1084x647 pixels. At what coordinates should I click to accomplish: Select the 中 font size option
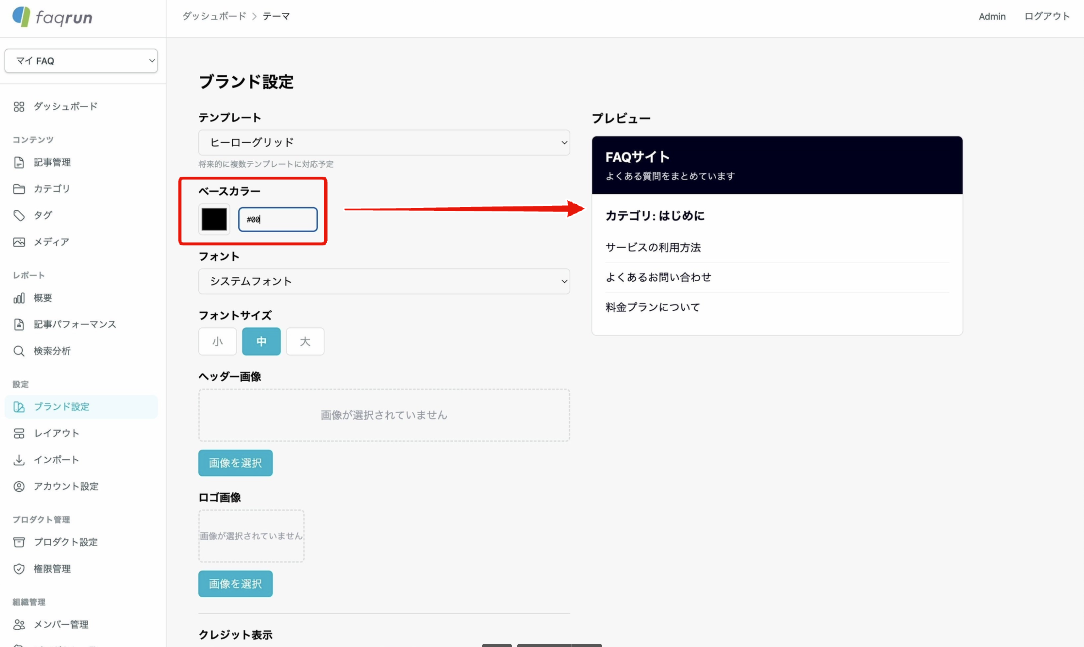pos(261,341)
